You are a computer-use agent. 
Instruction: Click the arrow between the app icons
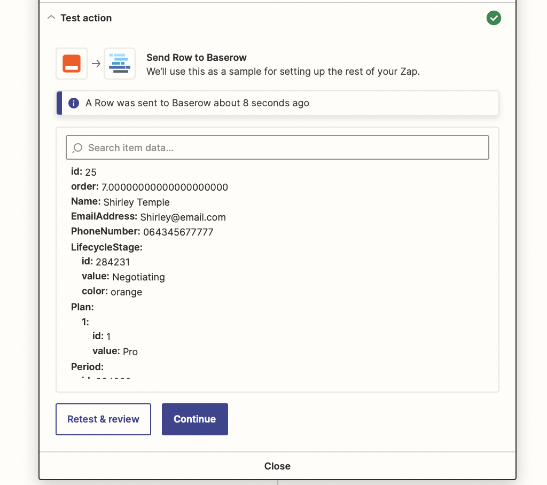click(96, 64)
